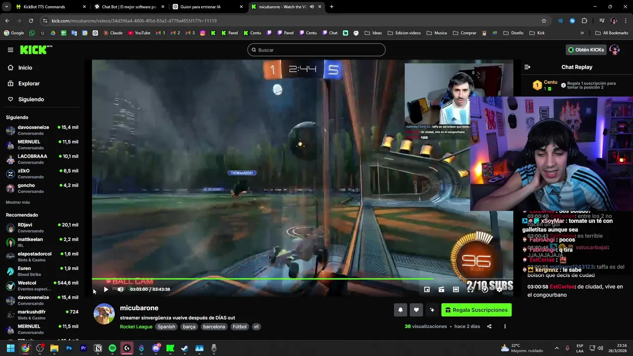This screenshot has height=356, width=633.
Task: Open RDjavi recommended channel
Action: coord(42,227)
